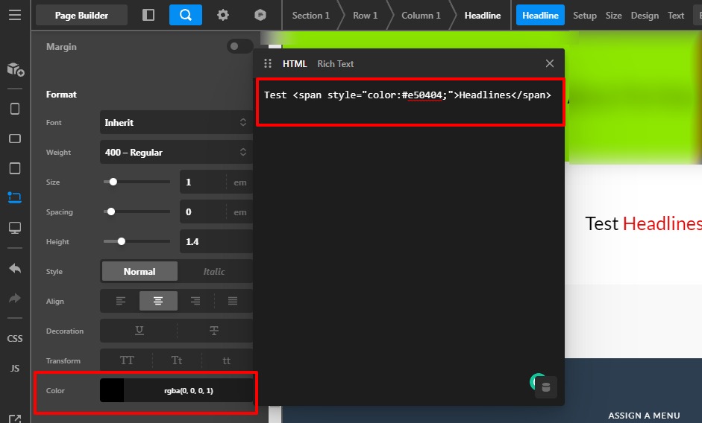Viewport: 702px width, 423px height.
Task: Toggle the layout panel icon
Action: (x=148, y=15)
